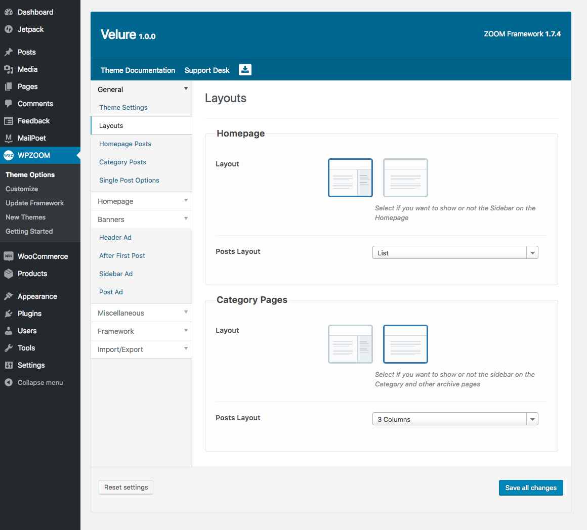Choose Category Pages layout with sidebar
The width and height of the screenshot is (587, 530).
tap(350, 344)
